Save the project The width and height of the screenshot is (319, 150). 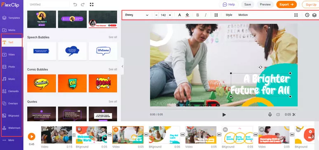[x=247, y=5]
